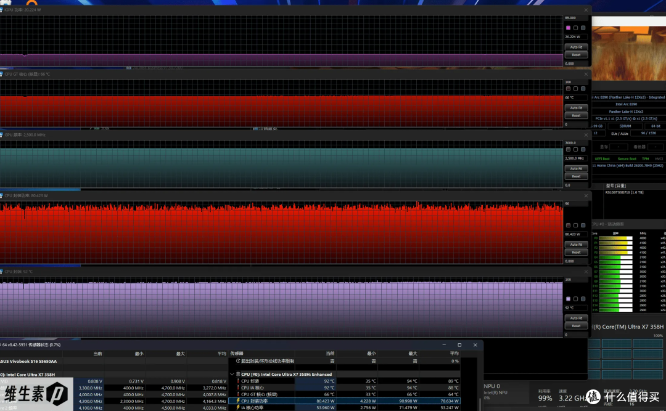Edit the 100 maximum field in CPU GT core graph

[575, 82]
